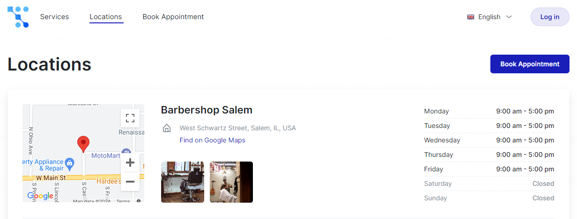Click the site logo icon

(18, 17)
